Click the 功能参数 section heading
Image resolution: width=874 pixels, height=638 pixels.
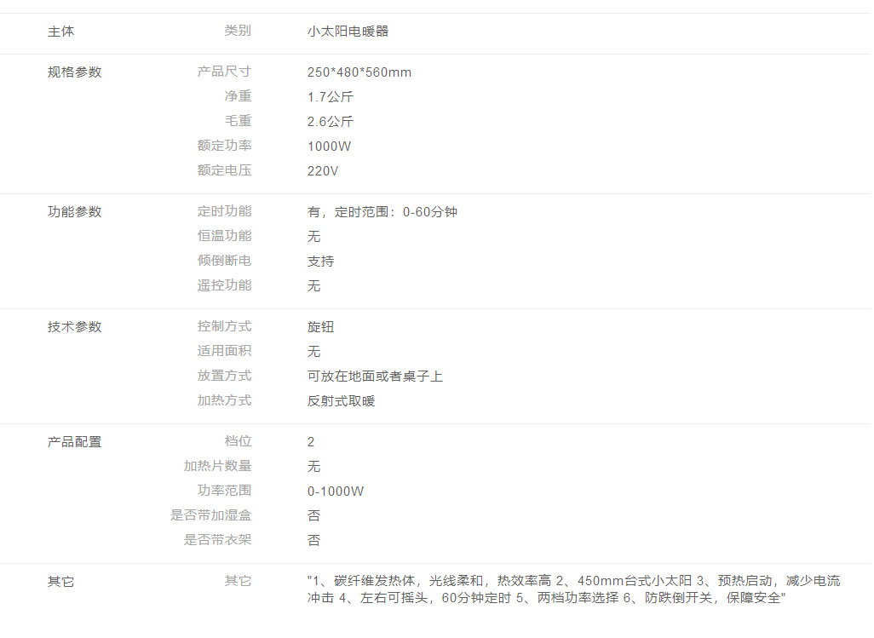pyautogui.click(x=74, y=212)
